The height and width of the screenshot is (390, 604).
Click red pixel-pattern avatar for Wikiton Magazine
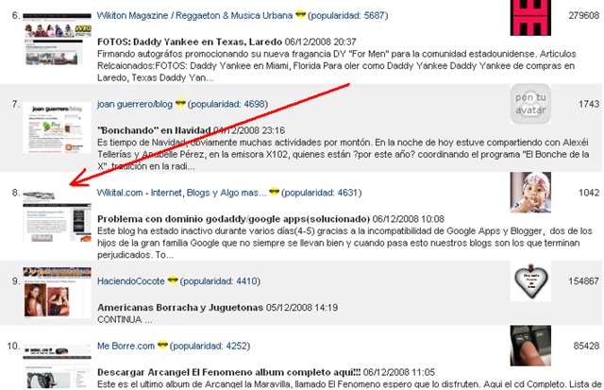click(x=530, y=18)
